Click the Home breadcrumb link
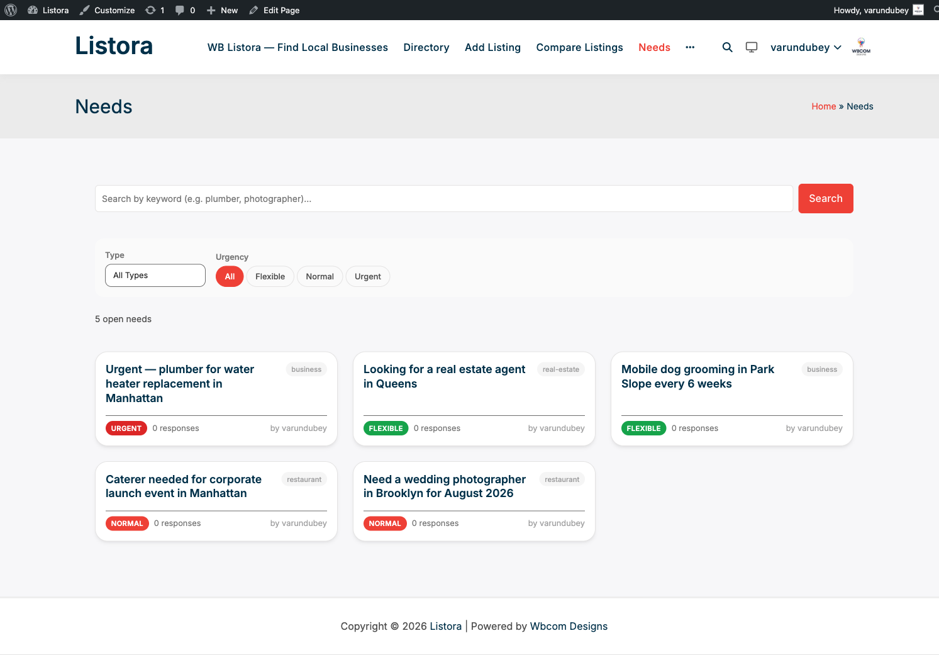 point(823,106)
